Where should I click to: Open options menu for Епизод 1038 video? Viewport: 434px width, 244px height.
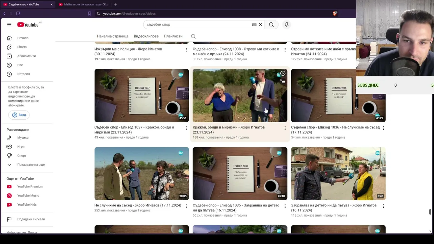tap(285, 50)
